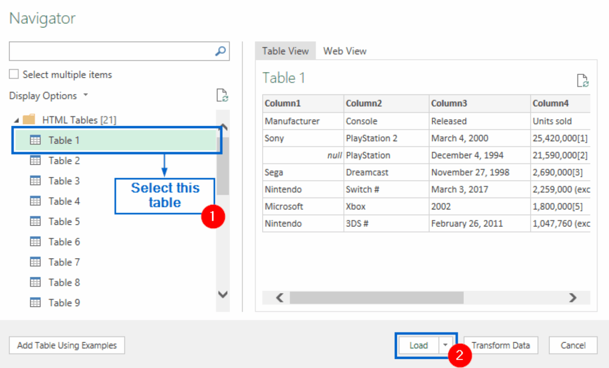This screenshot has width=609, height=368.
Task: Select the Table 9 grid icon
Action: click(x=35, y=302)
